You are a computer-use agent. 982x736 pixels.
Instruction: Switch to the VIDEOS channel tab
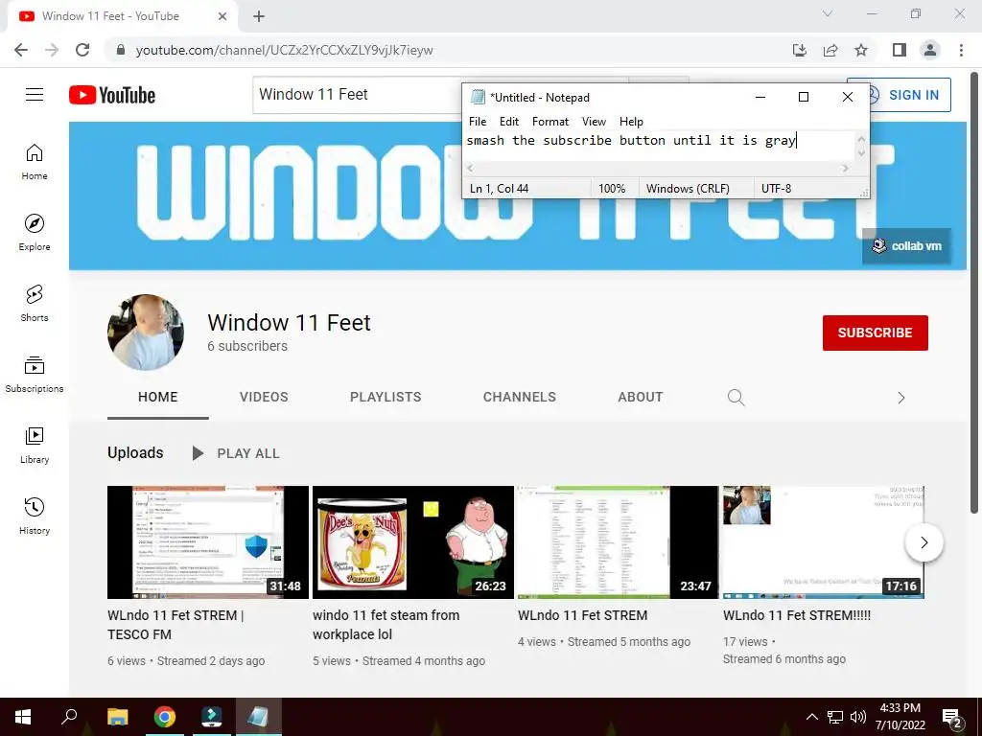[x=264, y=397]
